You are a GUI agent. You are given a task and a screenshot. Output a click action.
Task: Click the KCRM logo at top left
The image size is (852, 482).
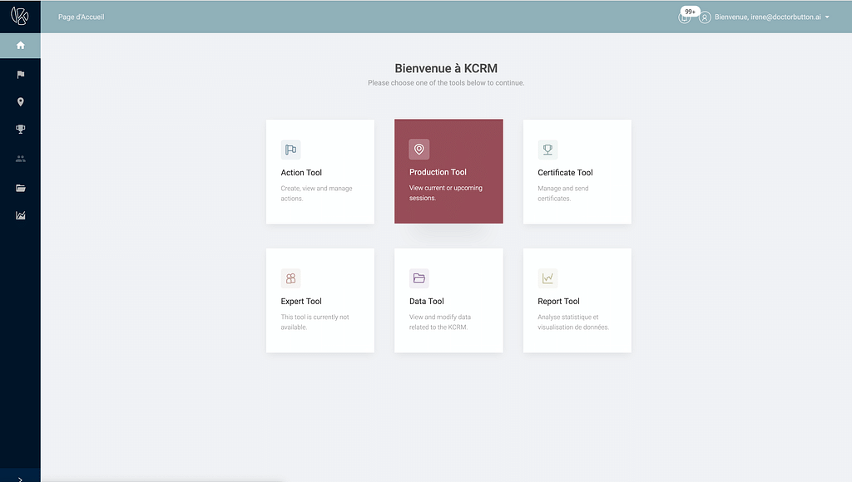[20, 17]
